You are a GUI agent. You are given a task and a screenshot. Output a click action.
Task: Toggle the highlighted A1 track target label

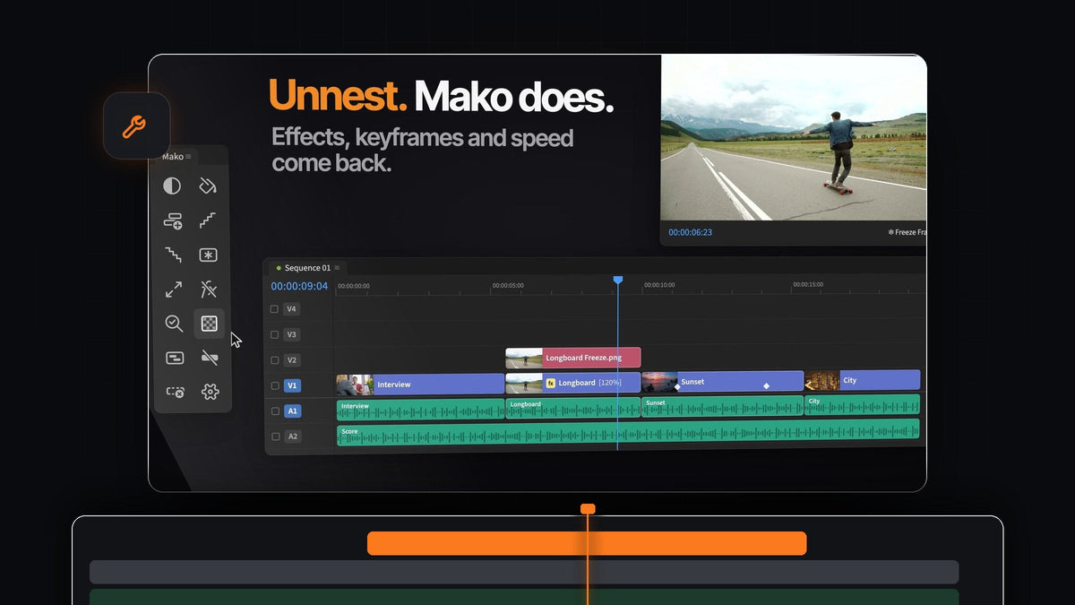point(292,411)
